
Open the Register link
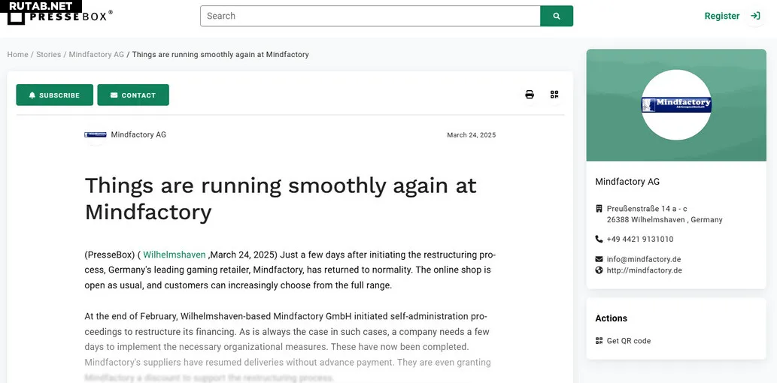point(722,16)
